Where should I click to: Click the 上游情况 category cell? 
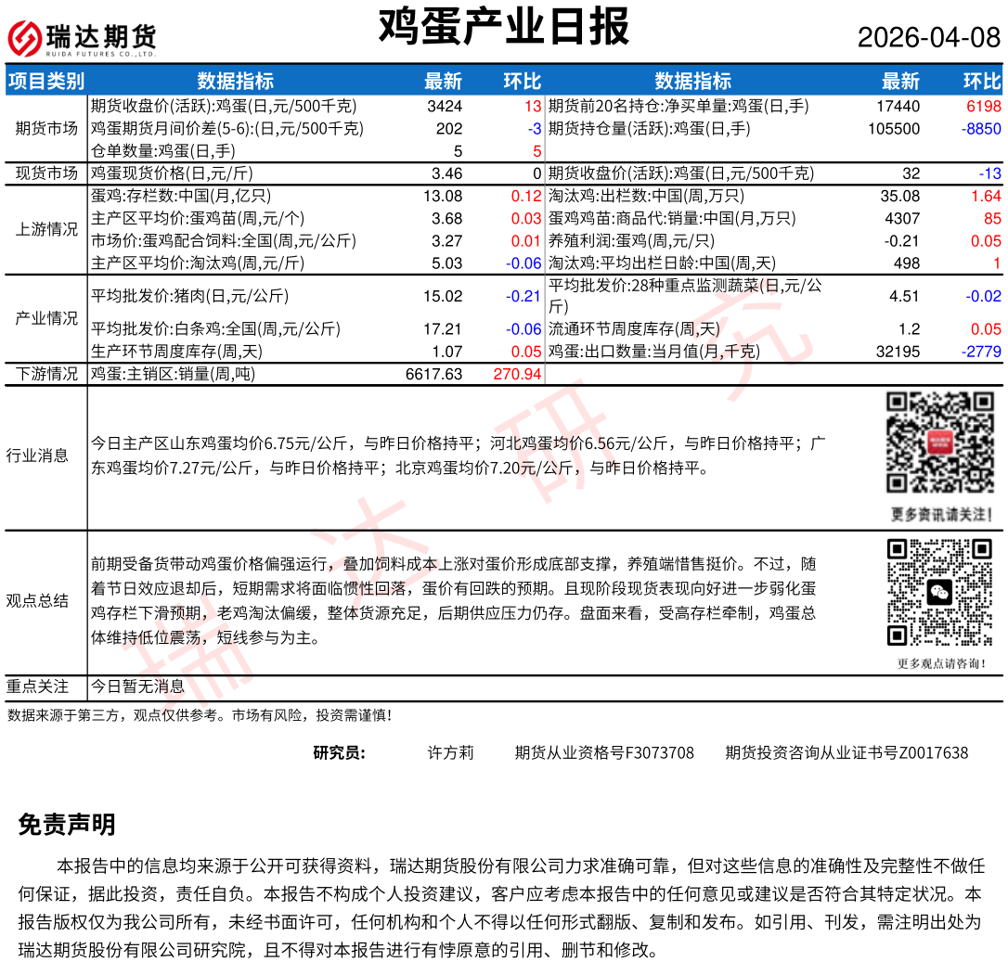(x=46, y=229)
